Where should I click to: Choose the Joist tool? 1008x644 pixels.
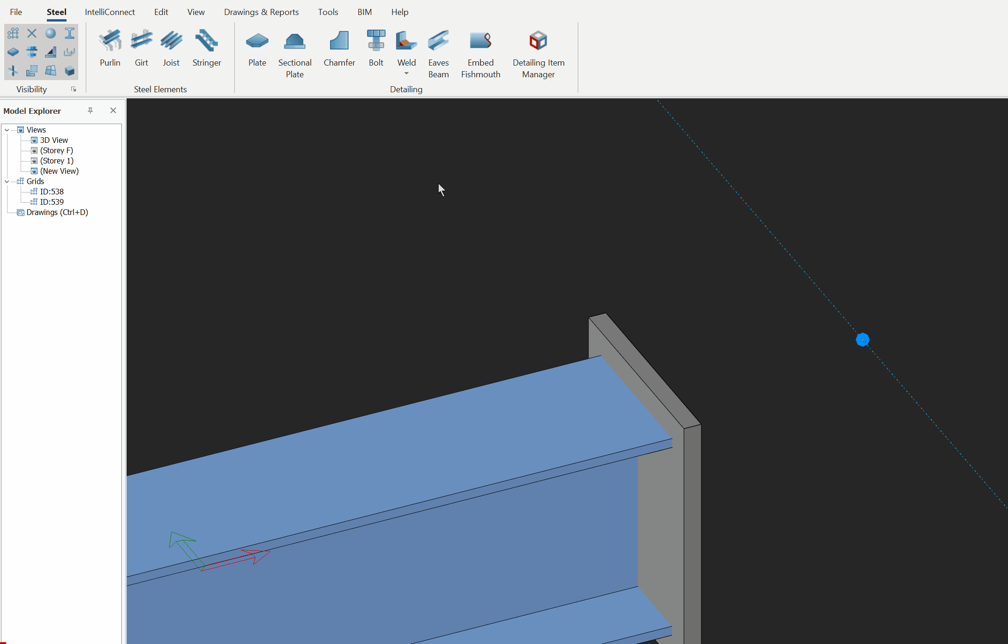(171, 48)
